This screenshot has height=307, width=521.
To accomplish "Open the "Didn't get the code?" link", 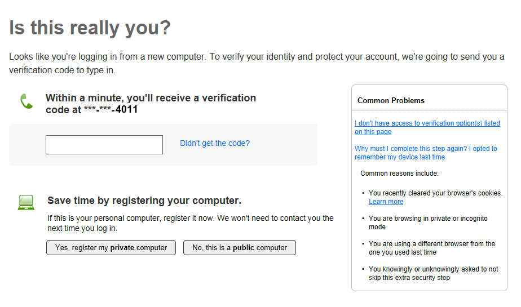I will coord(215,143).
